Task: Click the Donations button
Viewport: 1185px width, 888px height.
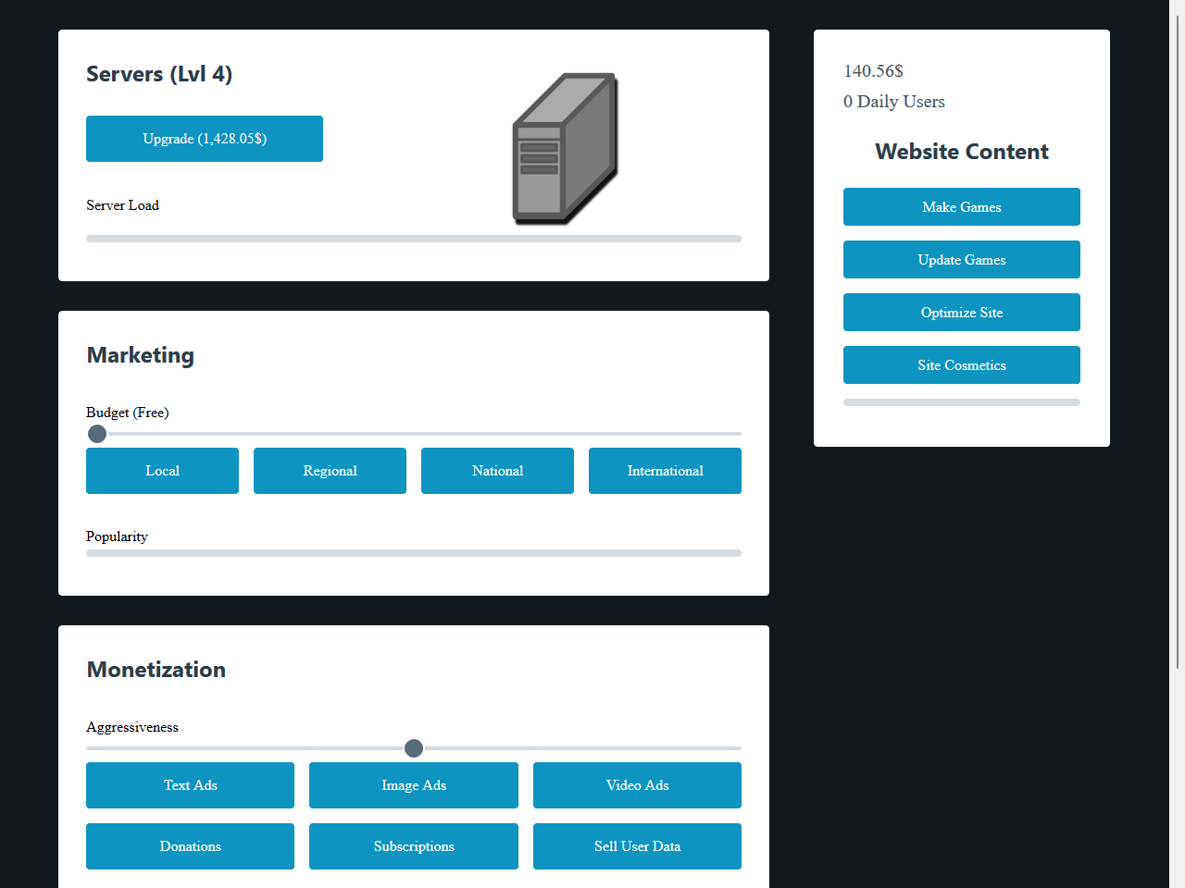Action: pos(190,846)
